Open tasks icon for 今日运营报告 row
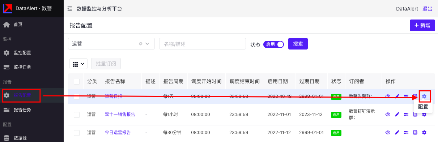This screenshot has height=142, width=438. coord(406,133)
